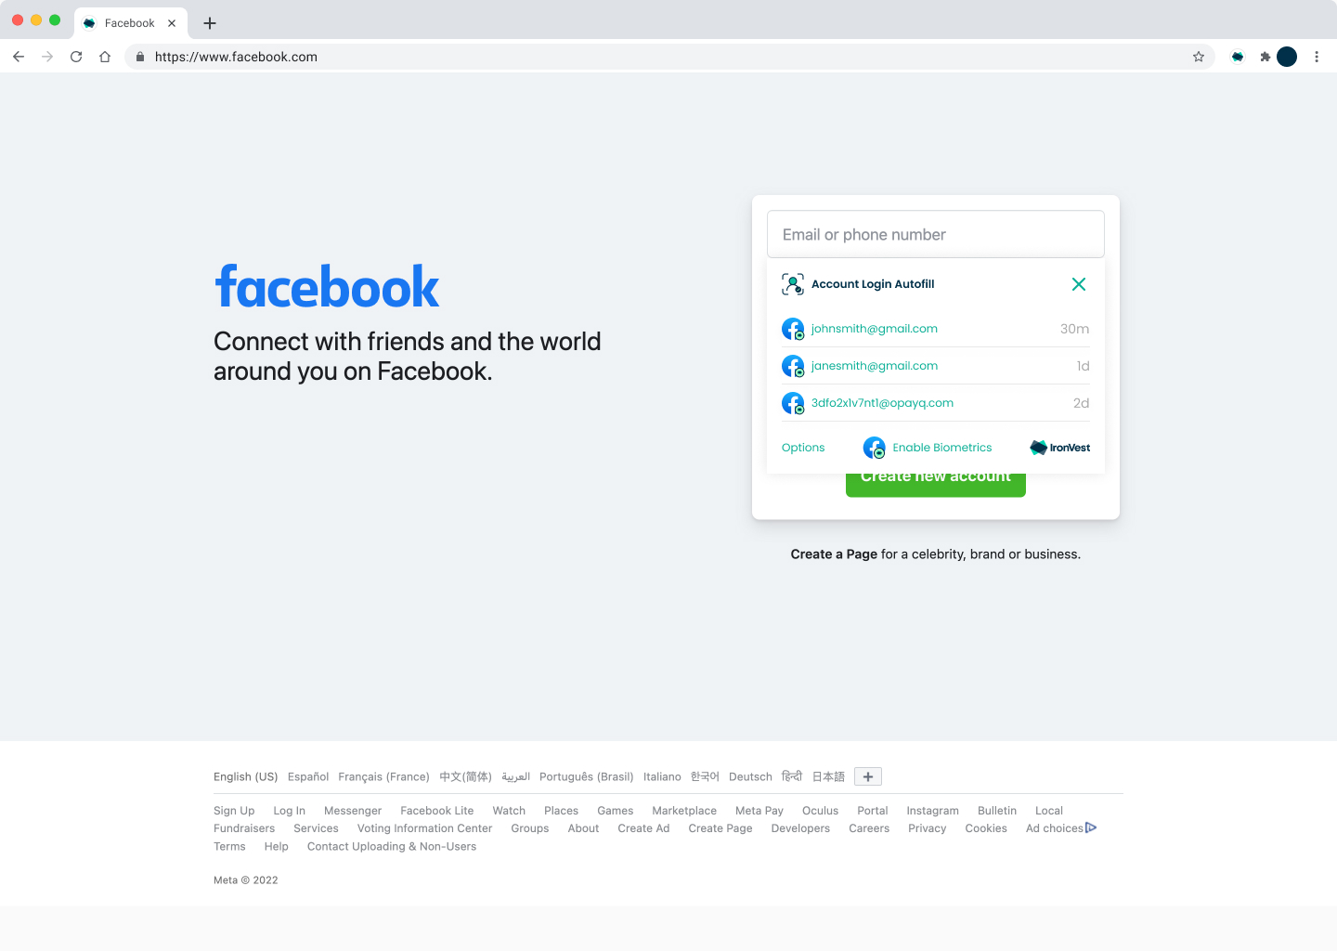Open the Privacy footer link
Viewport: 1337px width, 951px height.
(927, 828)
